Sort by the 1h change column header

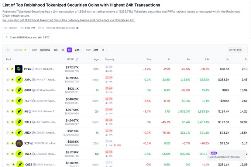click(x=169, y=59)
